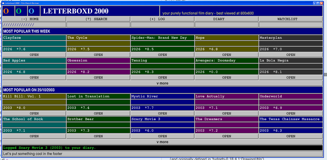The image size is (327, 160).
Task: Open the Clayface film entry
Action: pyautogui.click(x=34, y=55)
